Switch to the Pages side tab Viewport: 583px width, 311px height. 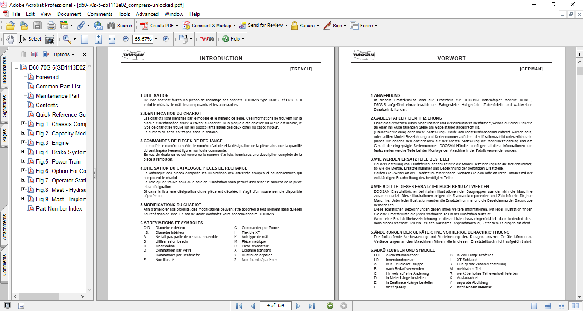click(x=4, y=133)
